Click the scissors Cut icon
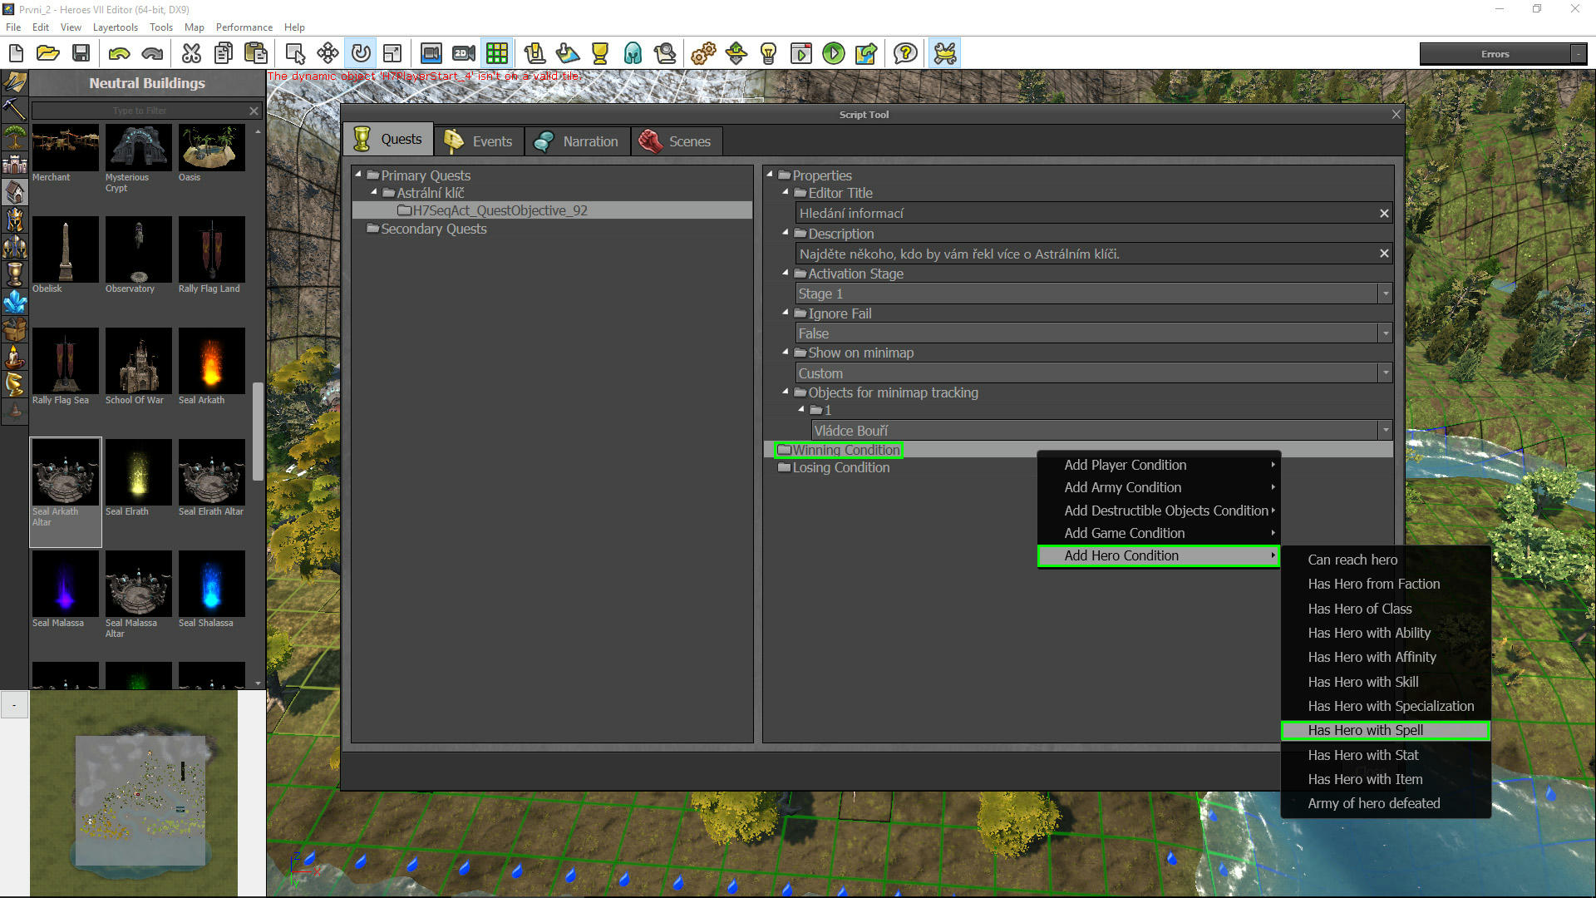 (191, 54)
